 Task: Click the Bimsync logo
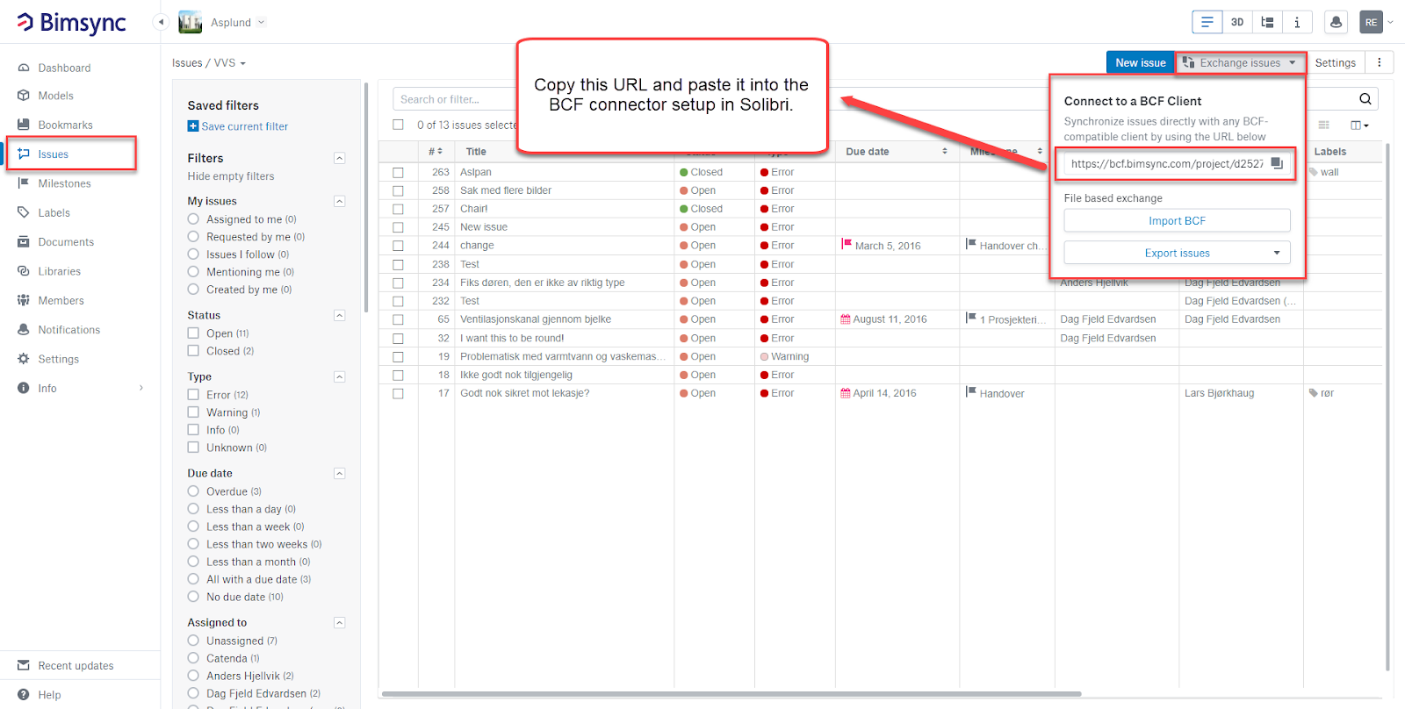72,22
